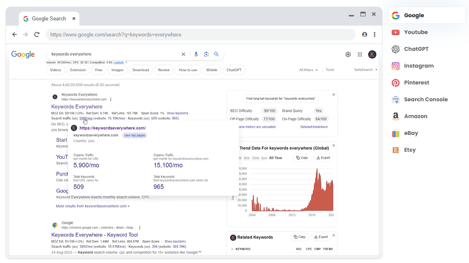Select Search Console in the sidebar
Image resolution: width=469 pixels, height=263 pixels.
pyautogui.click(x=427, y=100)
